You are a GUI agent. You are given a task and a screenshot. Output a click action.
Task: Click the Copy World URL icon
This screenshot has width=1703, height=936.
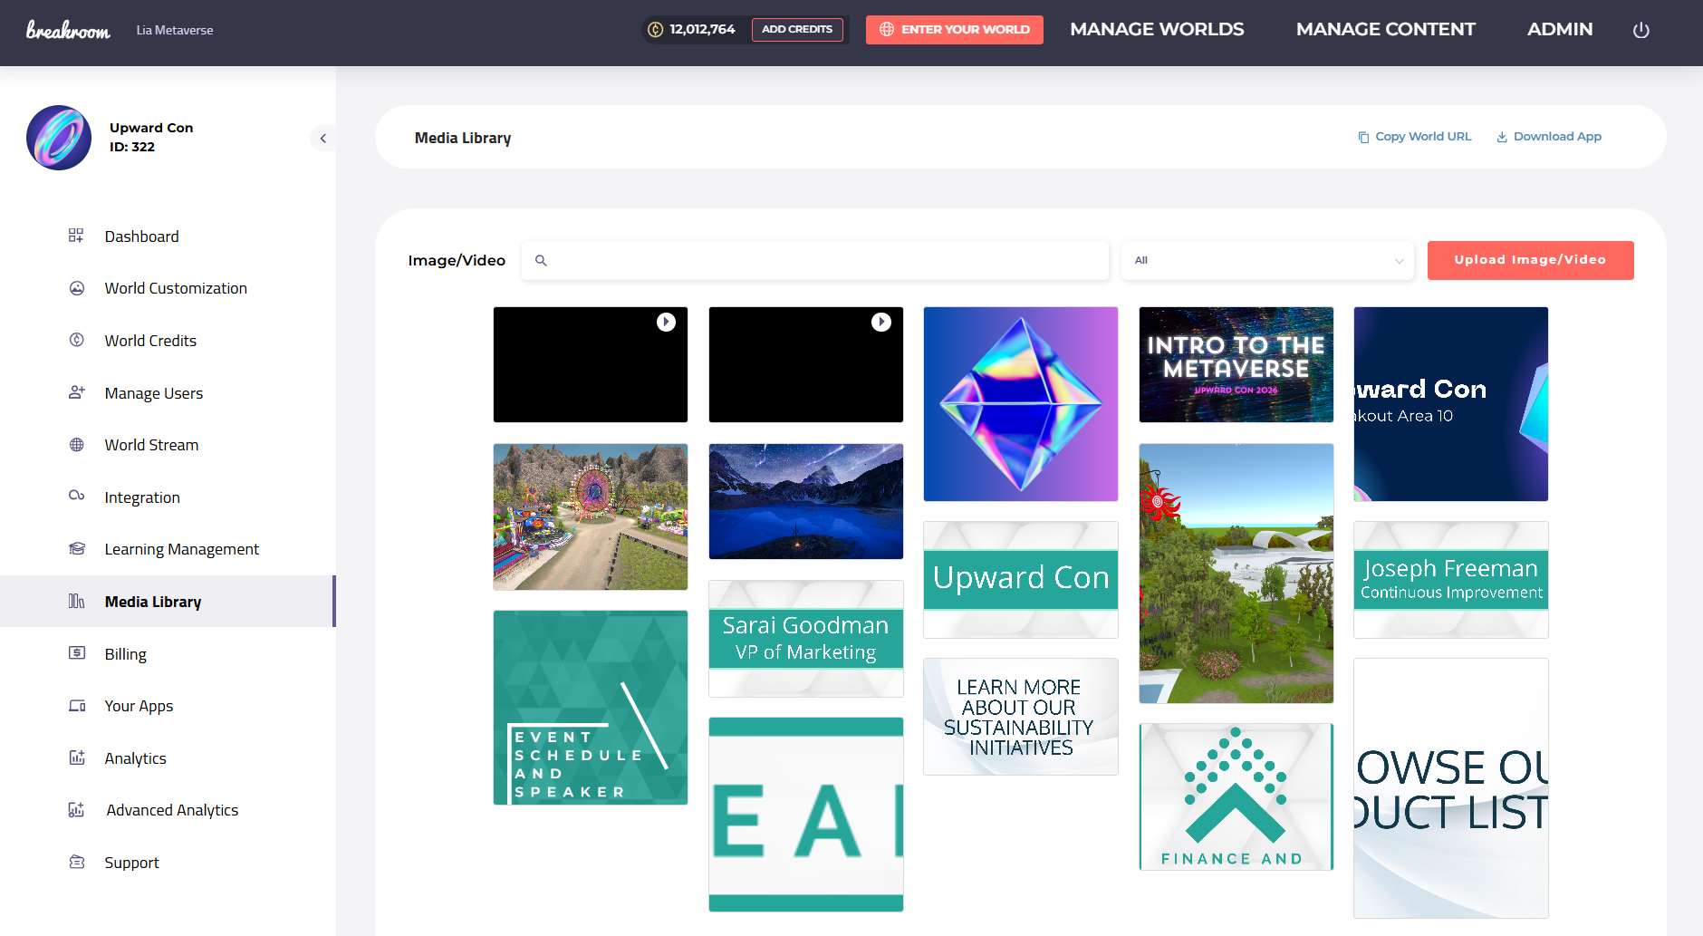coord(1363,137)
